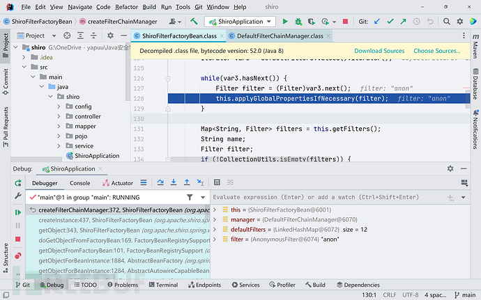Resume program in debug side toolbar

pyautogui.click(x=18, y=212)
